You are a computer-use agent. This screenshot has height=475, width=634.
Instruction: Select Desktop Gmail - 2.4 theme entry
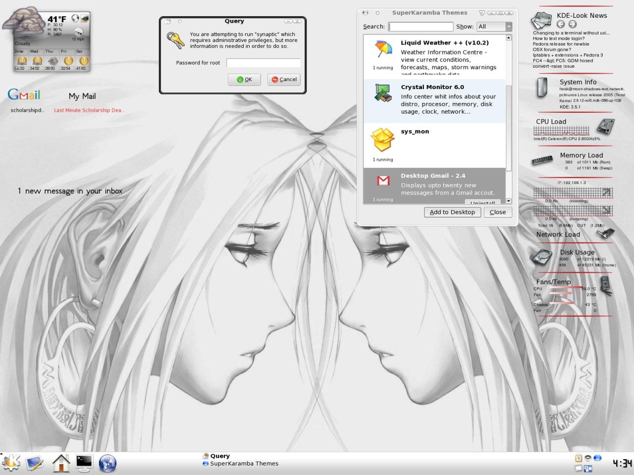(x=434, y=186)
